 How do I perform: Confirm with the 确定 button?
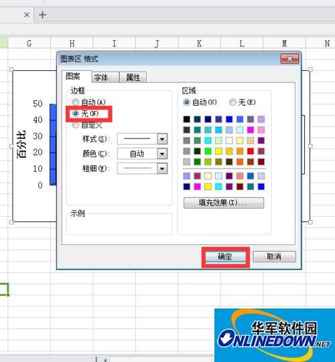click(225, 257)
